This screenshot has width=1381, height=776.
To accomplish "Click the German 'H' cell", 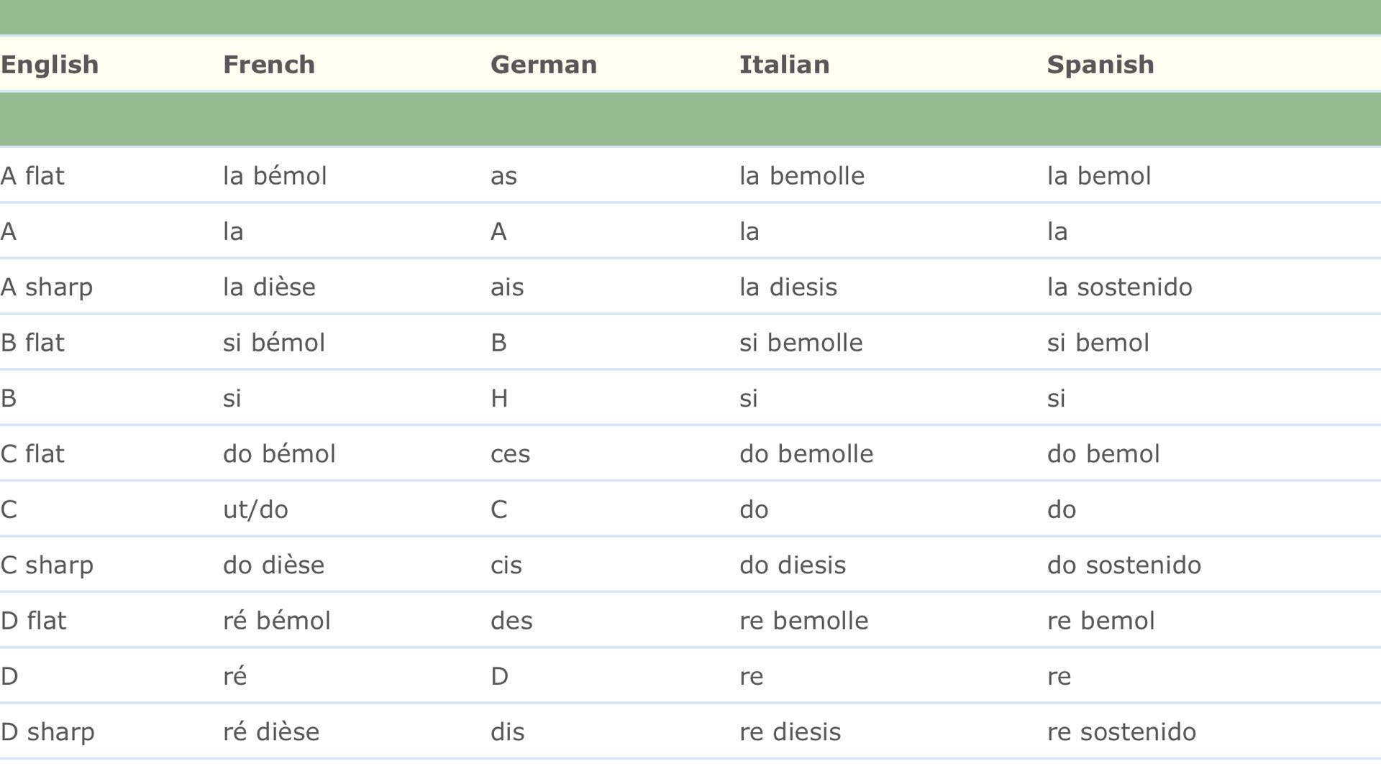I will click(x=499, y=398).
